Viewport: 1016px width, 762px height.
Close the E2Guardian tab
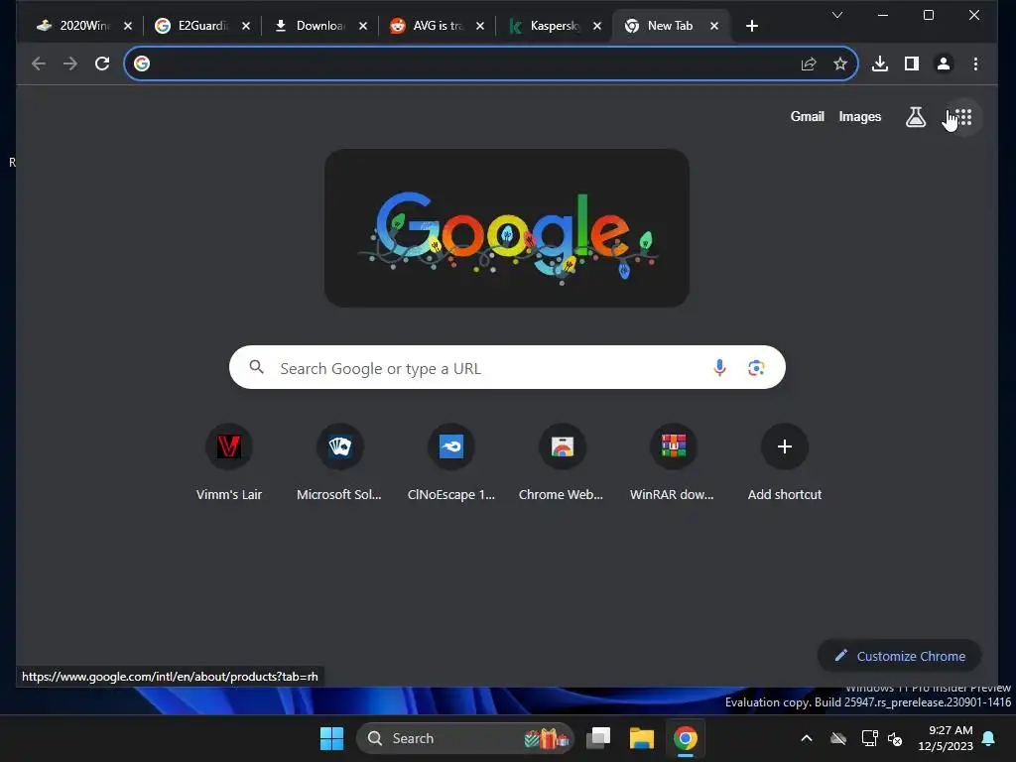[246, 26]
